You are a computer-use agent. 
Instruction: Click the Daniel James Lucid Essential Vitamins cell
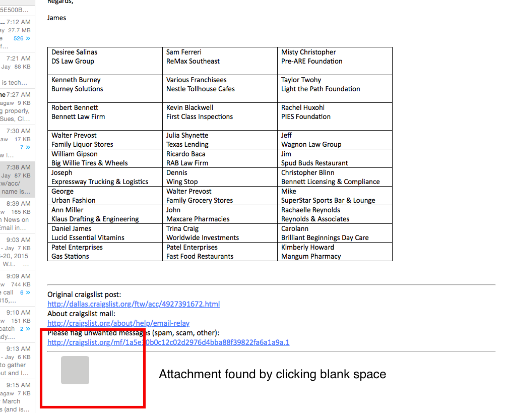point(105,233)
